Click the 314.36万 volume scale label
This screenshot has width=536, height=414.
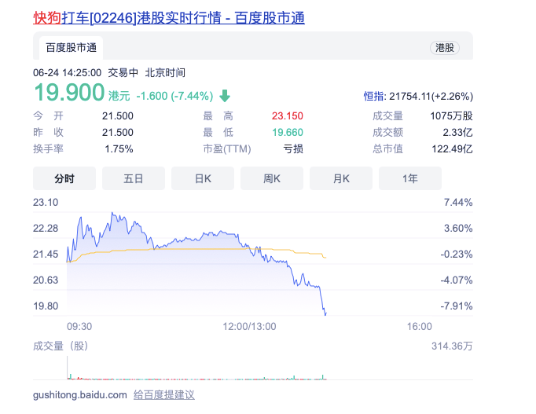point(452,346)
